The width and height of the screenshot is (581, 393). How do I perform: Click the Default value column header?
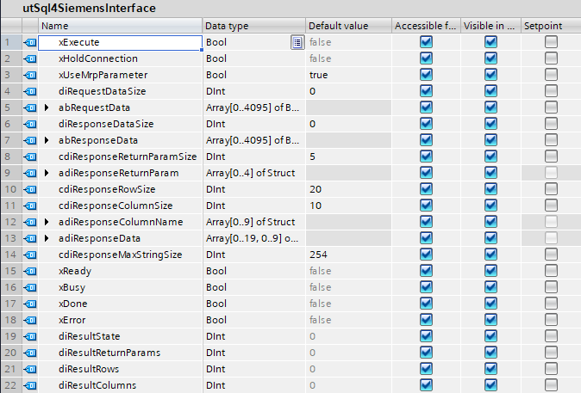[x=348, y=26]
